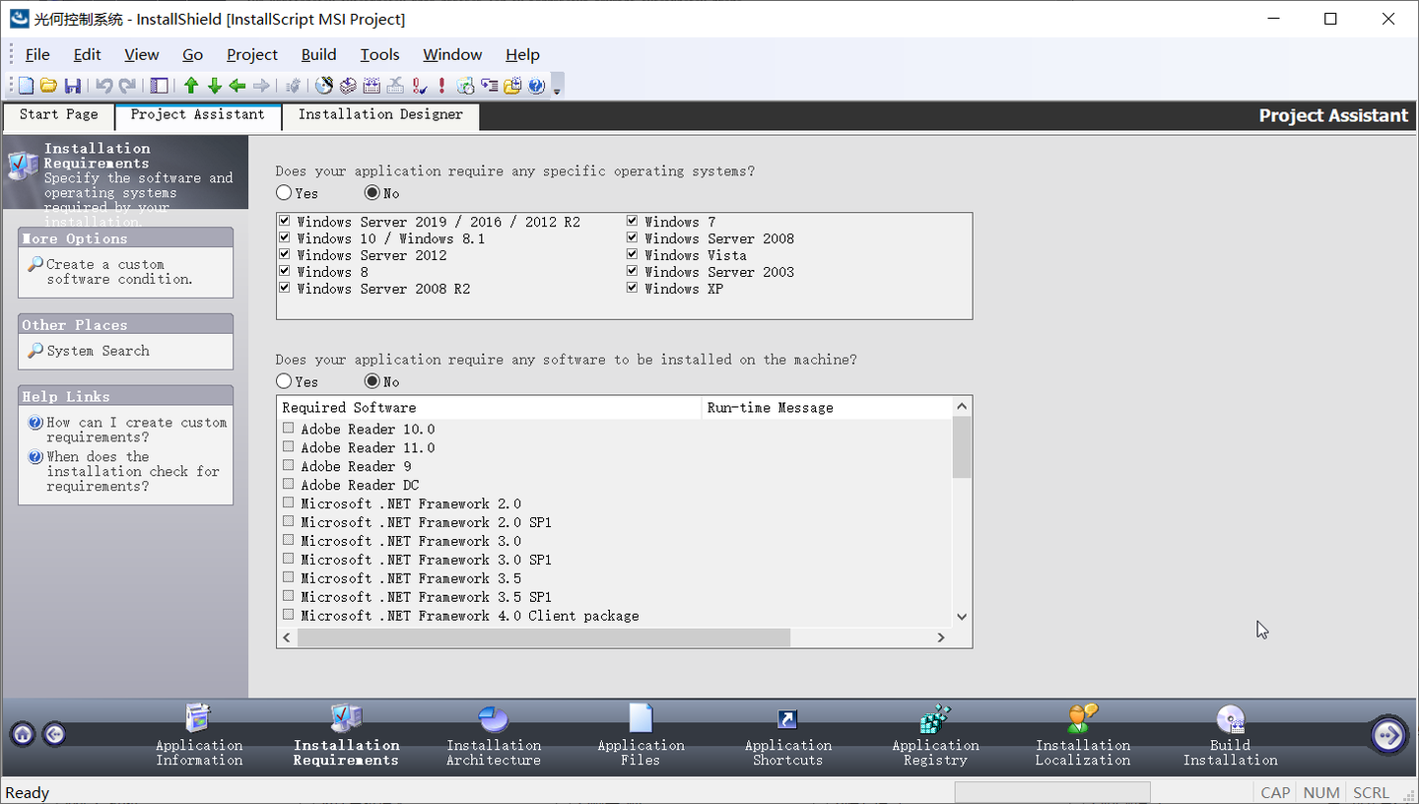The width and height of the screenshot is (1419, 804).
Task: Click the NUM indicator in status bar
Action: click(1321, 793)
